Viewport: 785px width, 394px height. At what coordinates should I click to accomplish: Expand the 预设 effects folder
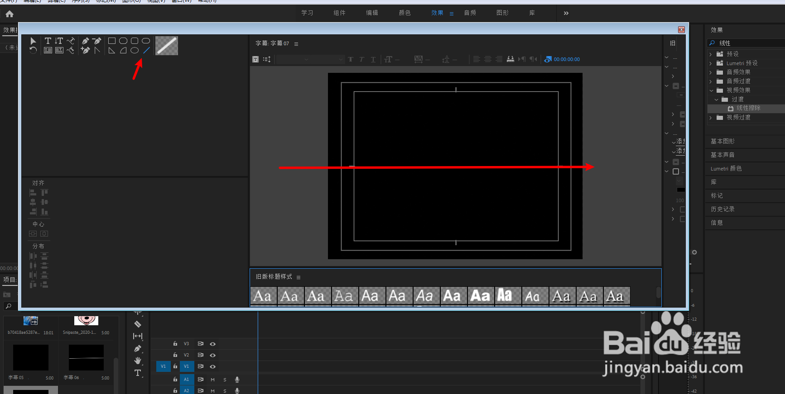[x=711, y=54]
